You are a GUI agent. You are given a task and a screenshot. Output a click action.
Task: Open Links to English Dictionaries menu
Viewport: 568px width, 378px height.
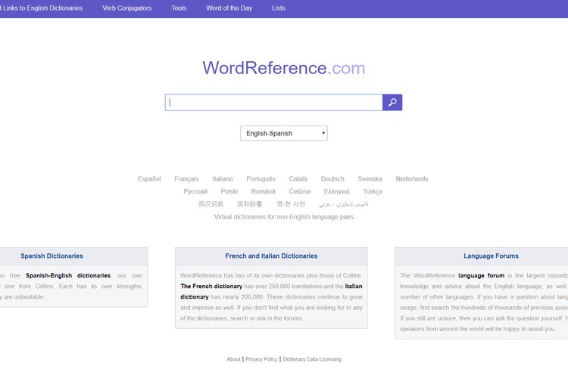42,8
